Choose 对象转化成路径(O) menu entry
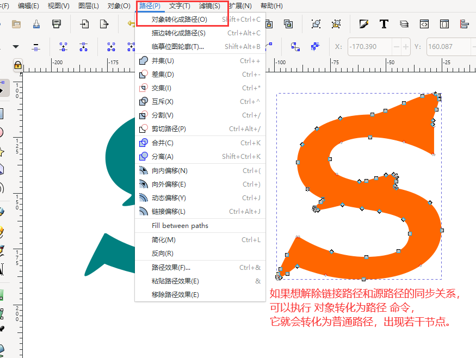Screen dimensions: 476x358 [200, 20]
